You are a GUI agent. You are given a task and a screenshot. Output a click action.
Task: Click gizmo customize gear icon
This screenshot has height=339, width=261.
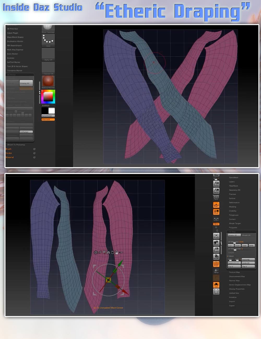pyautogui.click(x=96, y=252)
